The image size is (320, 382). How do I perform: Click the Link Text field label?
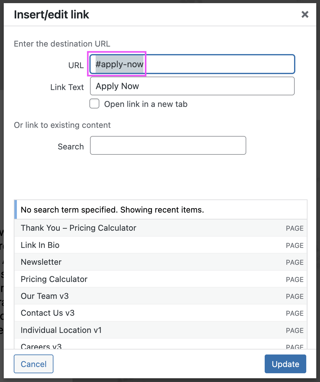coord(67,87)
